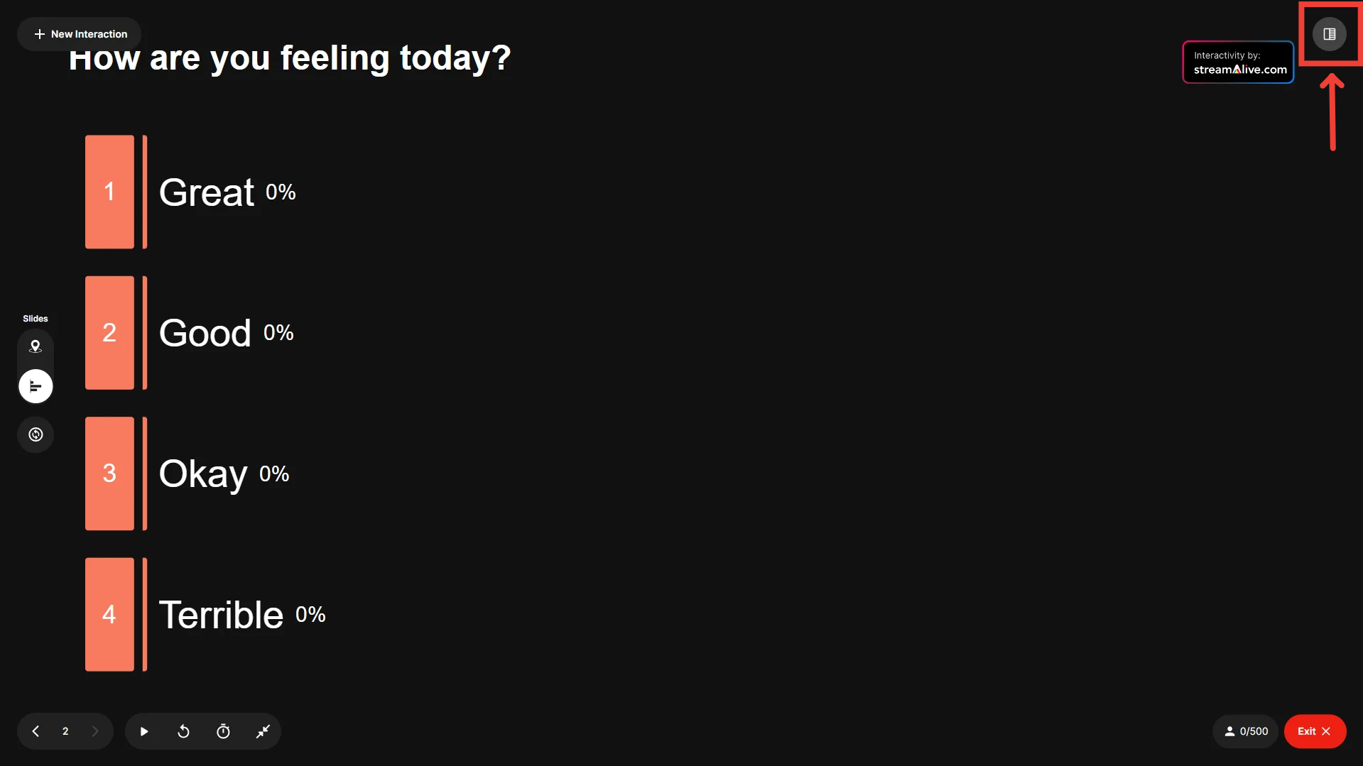Screen dimensions: 1363x766
Task: Select the poll bar chart slide icon
Action: (36, 386)
